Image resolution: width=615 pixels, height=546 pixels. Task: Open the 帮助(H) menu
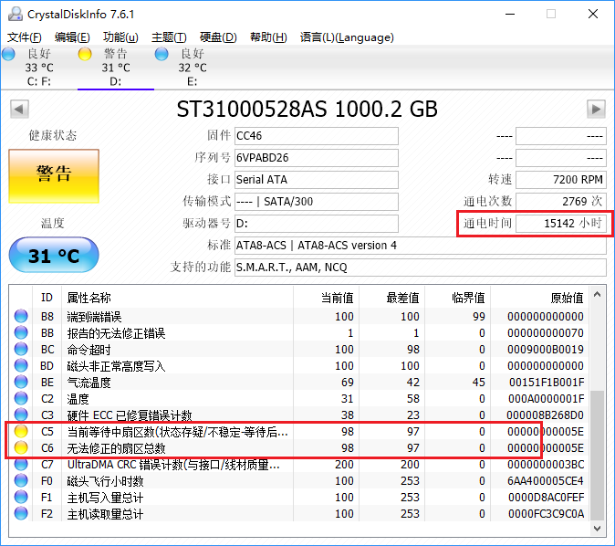coord(268,37)
